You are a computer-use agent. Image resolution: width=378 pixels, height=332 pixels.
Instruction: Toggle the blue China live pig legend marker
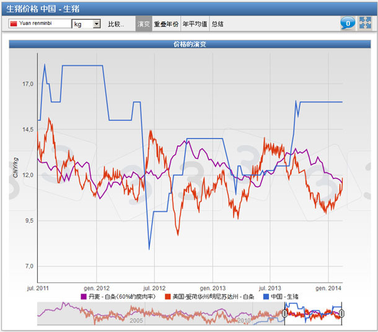point(266,297)
